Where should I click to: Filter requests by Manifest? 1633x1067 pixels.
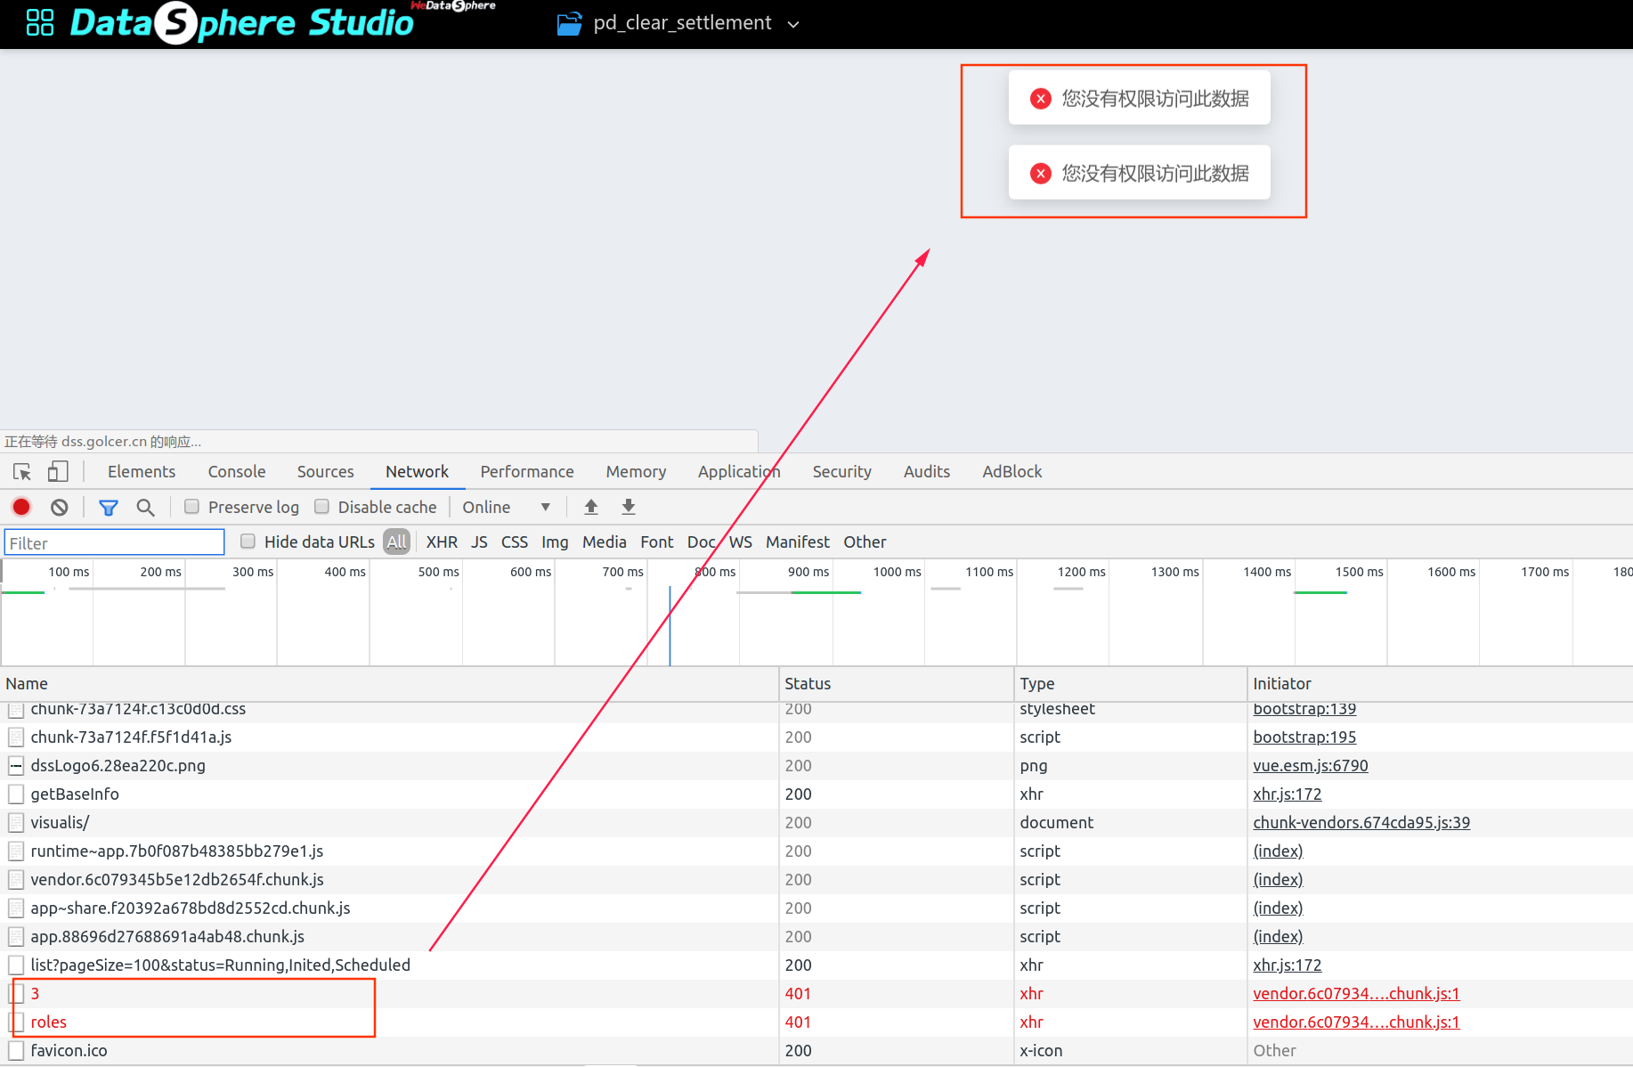pos(797,542)
